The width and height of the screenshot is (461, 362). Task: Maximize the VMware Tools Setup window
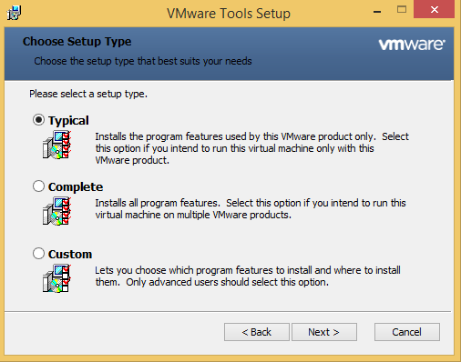coord(402,10)
